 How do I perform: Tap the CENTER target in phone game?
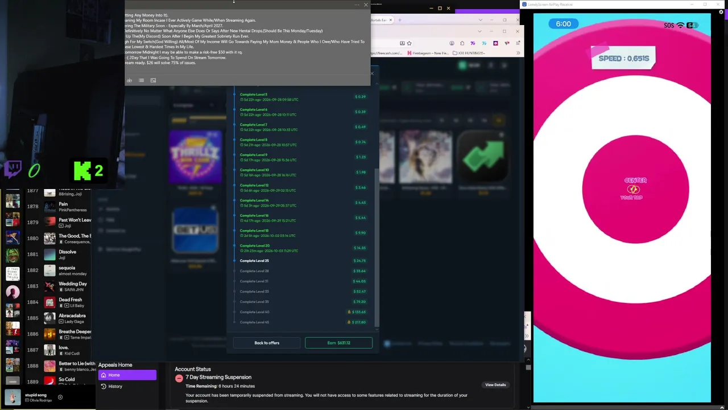(635, 189)
